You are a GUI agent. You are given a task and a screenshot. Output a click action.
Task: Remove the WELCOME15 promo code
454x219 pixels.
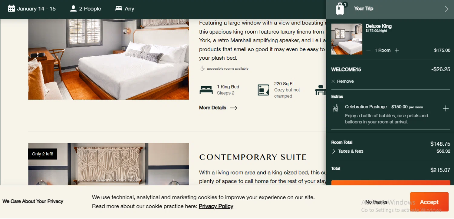[342, 81]
